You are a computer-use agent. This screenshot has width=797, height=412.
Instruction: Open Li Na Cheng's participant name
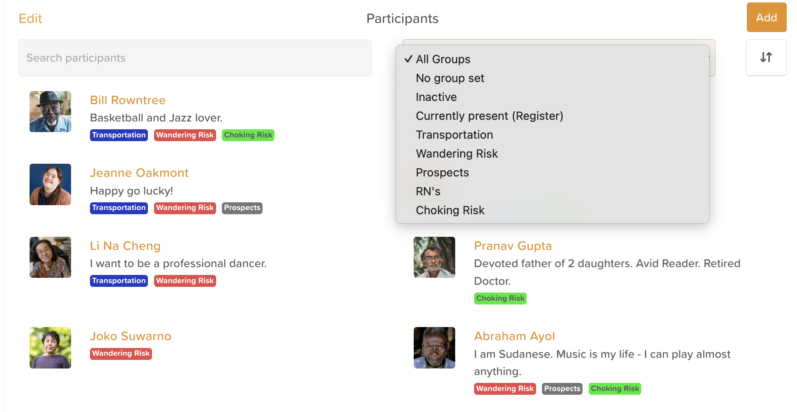(125, 246)
